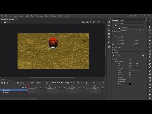Viewport: 152px width, 114px height.
Task: Select the Bone tool
Action: click(x=150, y=71)
